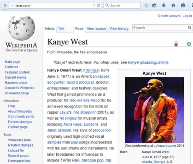The height and width of the screenshot is (164, 193).
Task: Click the Wikipedia globe logo
Action: 21,28
